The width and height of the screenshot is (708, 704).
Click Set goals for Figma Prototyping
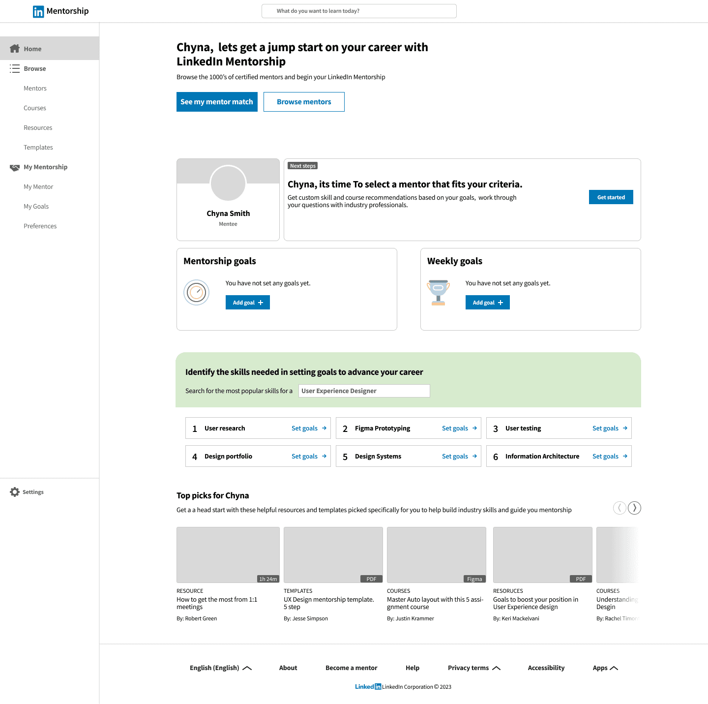coord(455,428)
